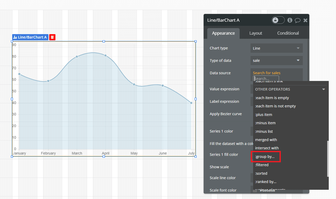Close the Line/BarChart A property editor
This screenshot has height=199, width=336.
(x=305, y=20)
